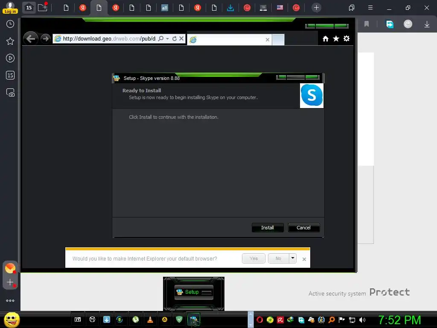
Task: Close the Internet Explorer tab
Action: (268, 40)
